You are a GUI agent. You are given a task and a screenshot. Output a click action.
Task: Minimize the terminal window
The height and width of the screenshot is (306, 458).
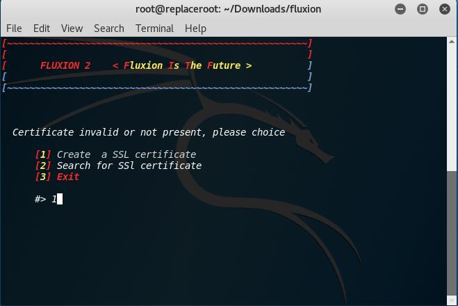400,9
